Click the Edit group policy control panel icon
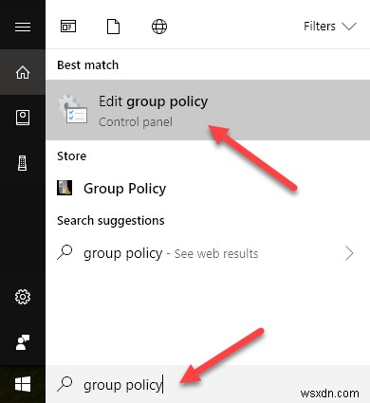370x403 pixels. [x=73, y=109]
